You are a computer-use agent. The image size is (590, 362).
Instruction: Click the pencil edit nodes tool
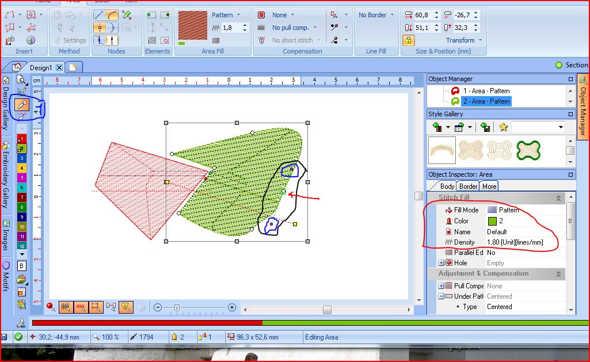(127, 15)
